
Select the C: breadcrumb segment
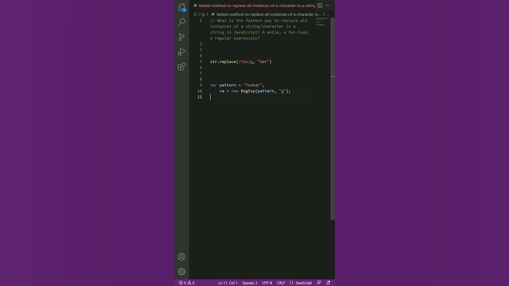tap(196, 14)
